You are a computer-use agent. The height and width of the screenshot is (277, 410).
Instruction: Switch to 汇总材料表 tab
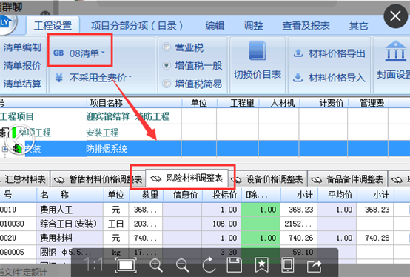coord(24,179)
